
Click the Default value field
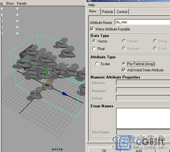coord(143,98)
